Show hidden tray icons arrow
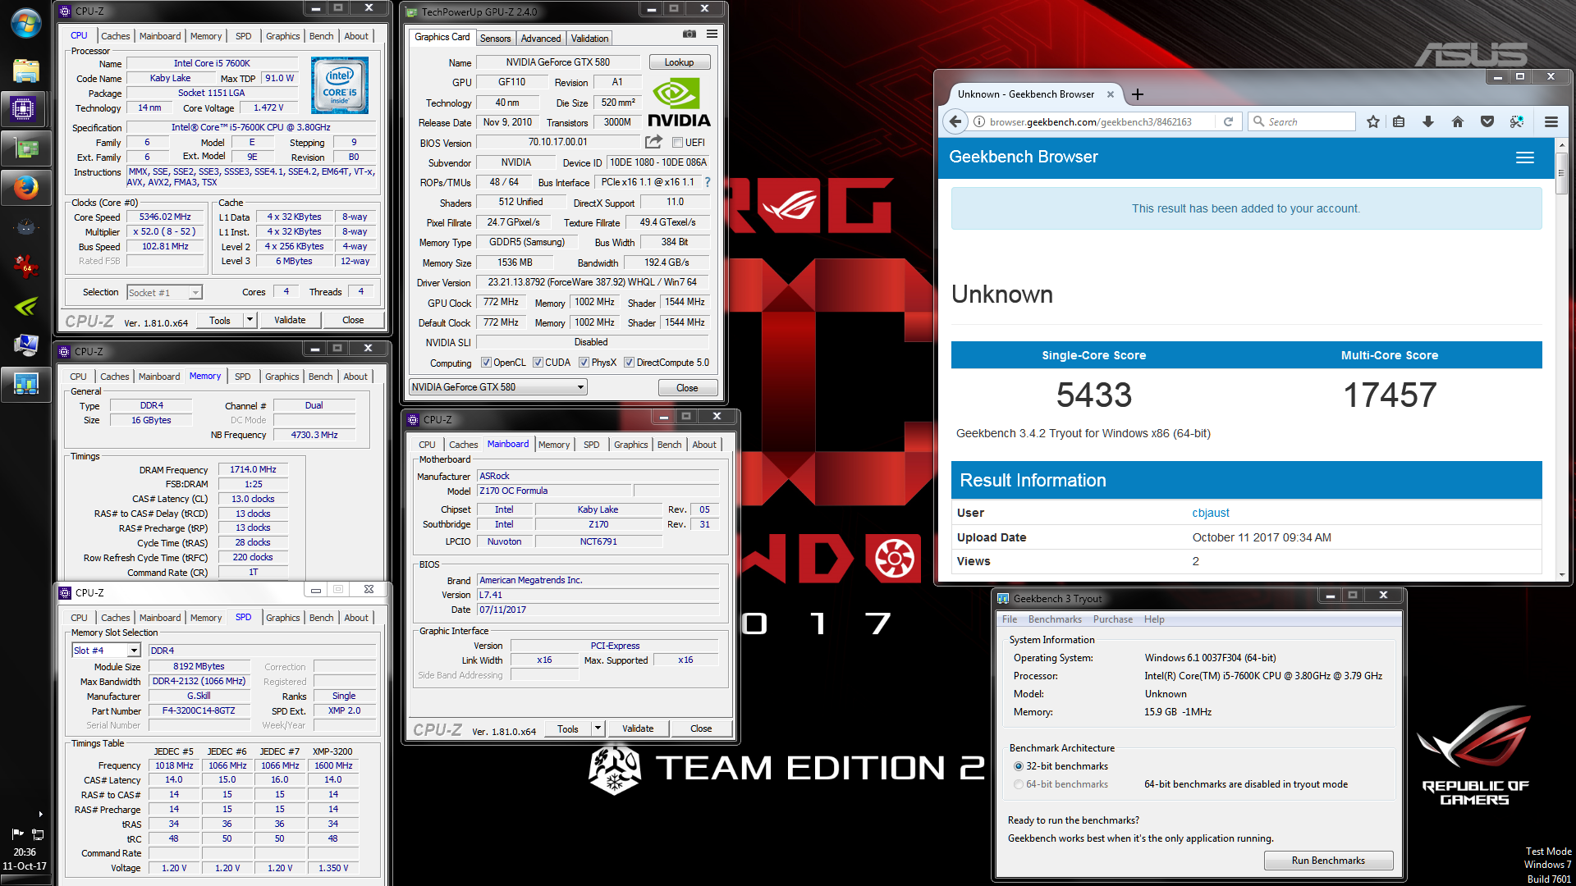1576x886 pixels. click(40, 815)
